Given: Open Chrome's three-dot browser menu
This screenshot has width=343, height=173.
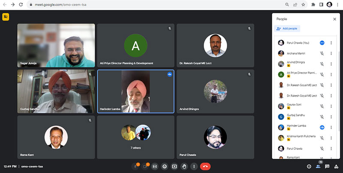Looking at the screenshot, I should click(x=338, y=4).
